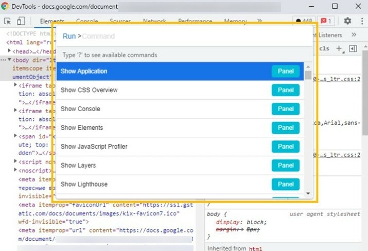This screenshot has height=251, width=368.
Task: Open first s_ltr.css:2 source link
Action: (x=337, y=79)
